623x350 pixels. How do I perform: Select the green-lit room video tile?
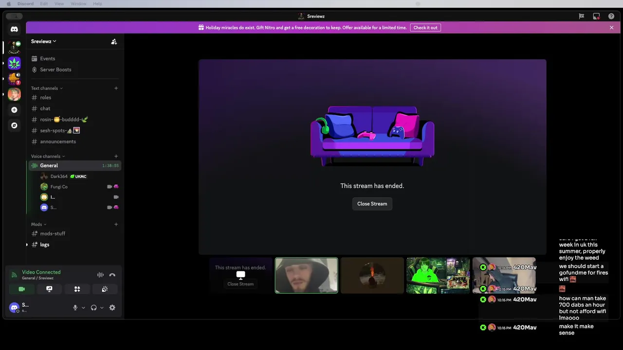[438, 276]
